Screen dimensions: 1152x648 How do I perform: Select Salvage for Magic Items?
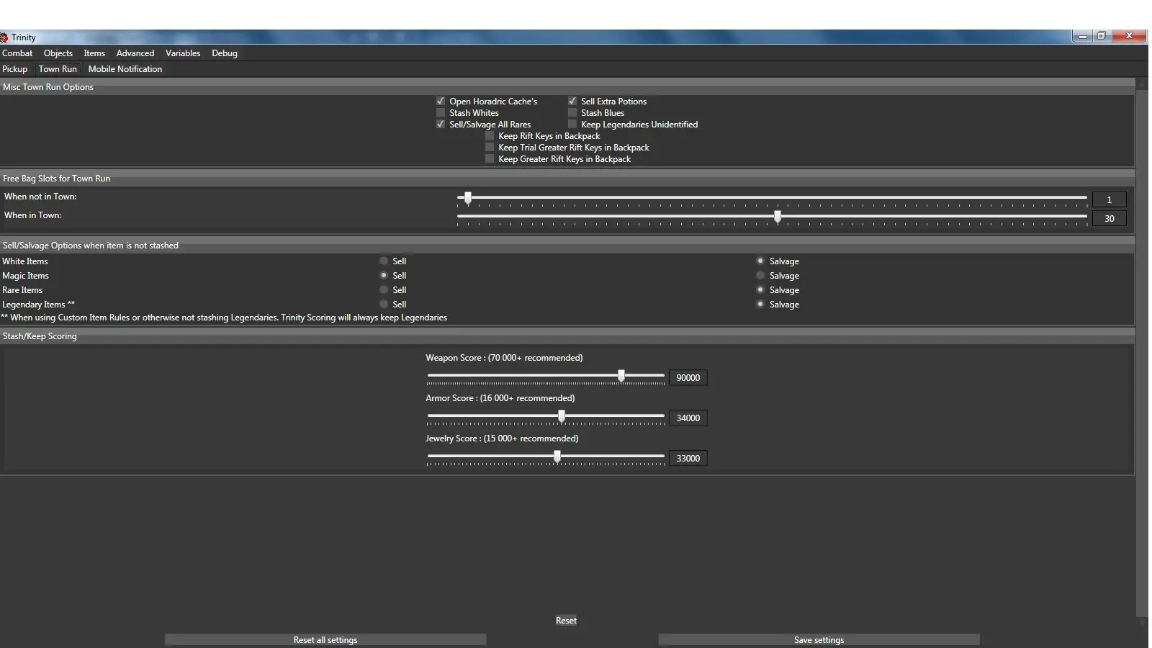[x=760, y=276]
